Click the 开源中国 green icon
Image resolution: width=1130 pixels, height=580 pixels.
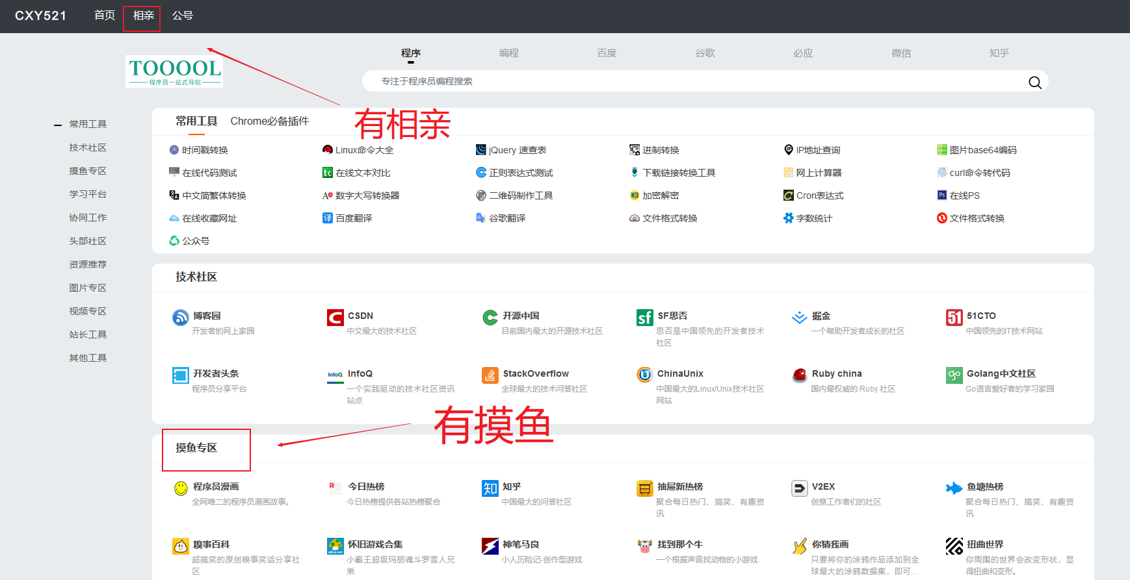pos(490,318)
